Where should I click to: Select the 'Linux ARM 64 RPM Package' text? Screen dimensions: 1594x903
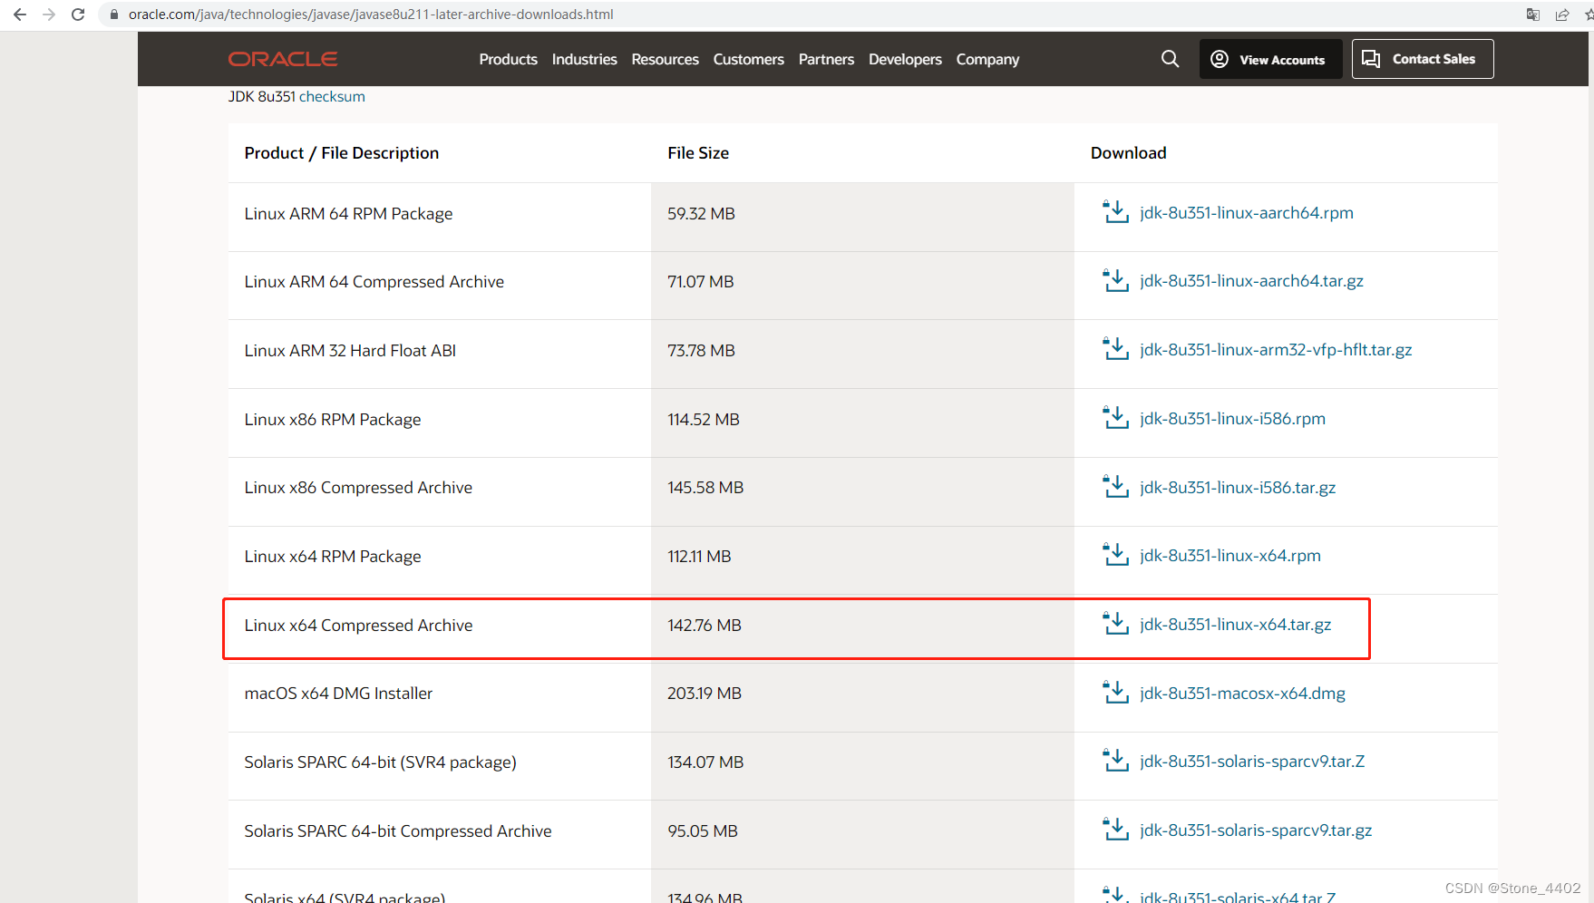coord(348,214)
